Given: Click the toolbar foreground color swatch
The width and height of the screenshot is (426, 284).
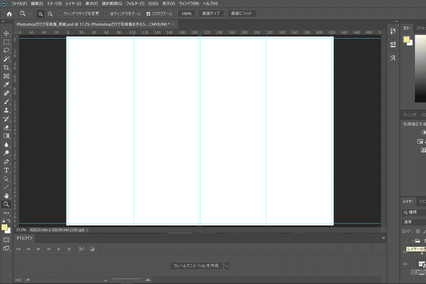Looking at the screenshot, I should click(x=4, y=228).
